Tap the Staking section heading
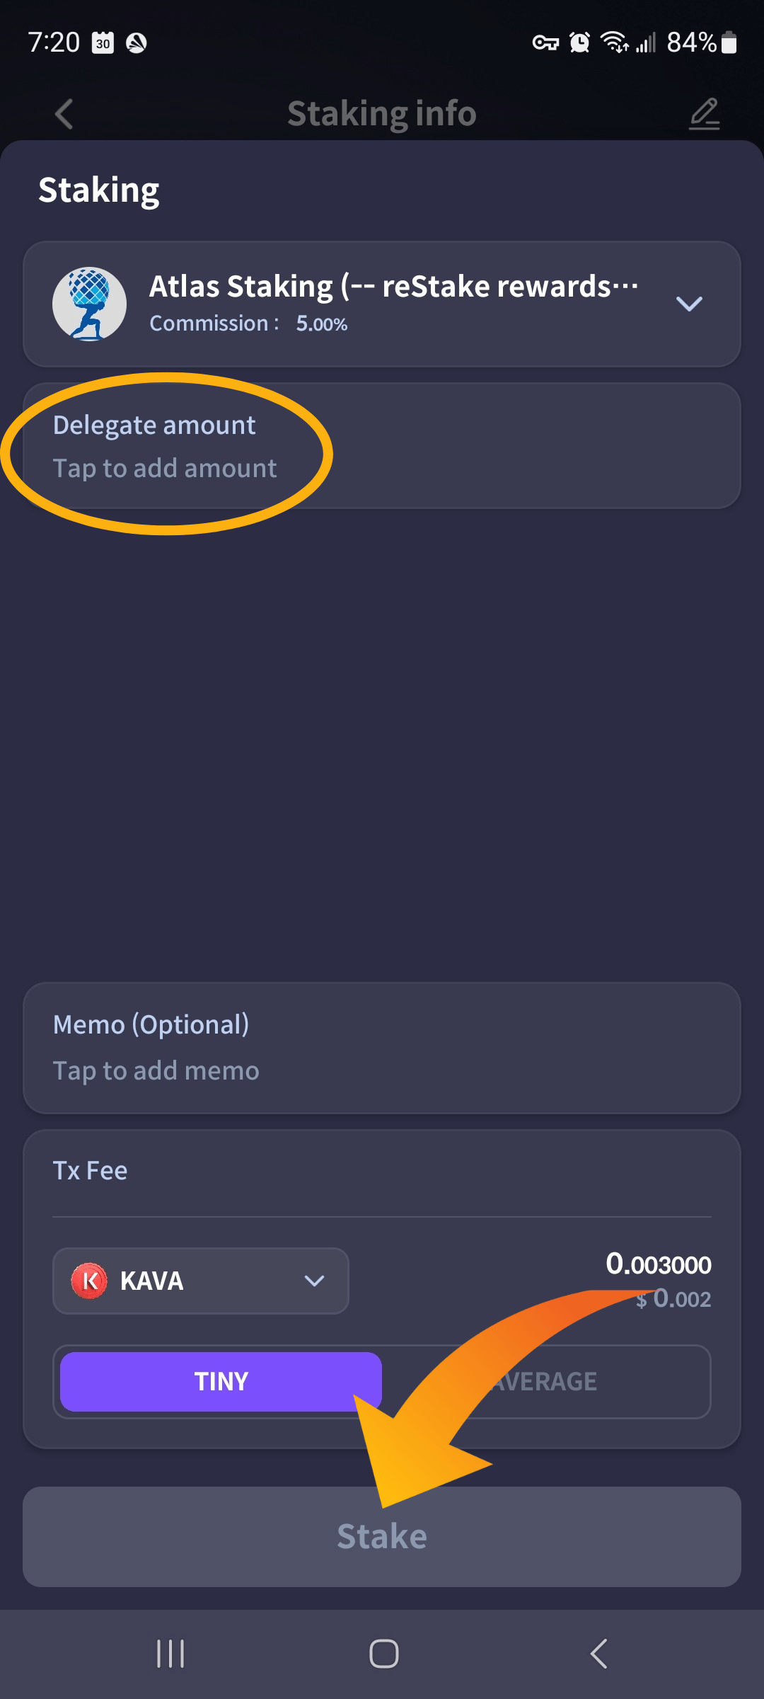 tap(99, 188)
